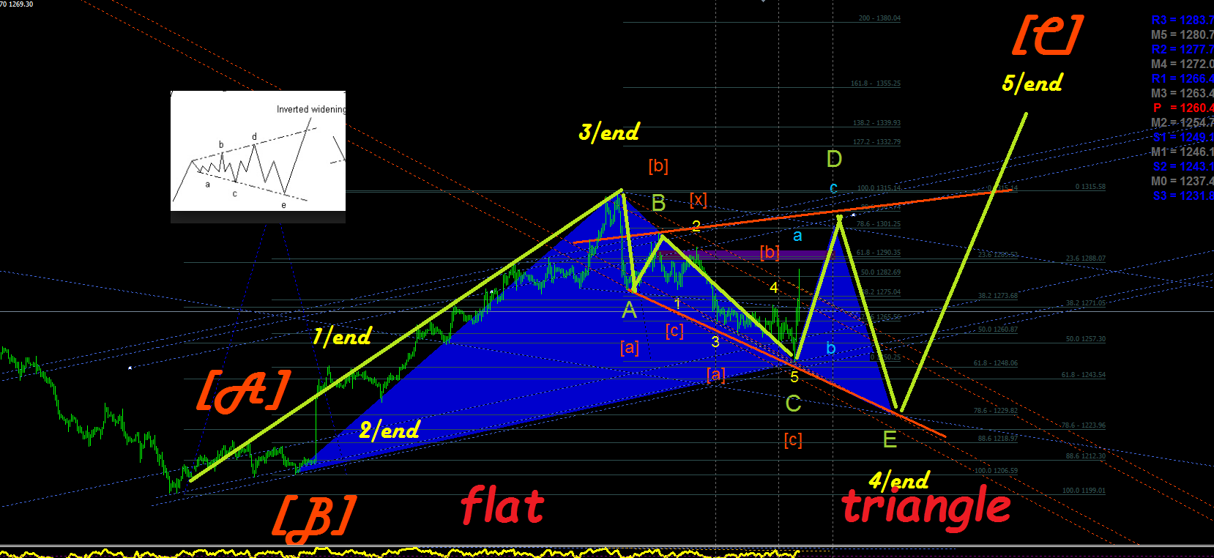The height and width of the screenshot is (558, 1214).
Task: Select Fibonacci level '23.6 1288.07'
Action: click(1086, 258)
